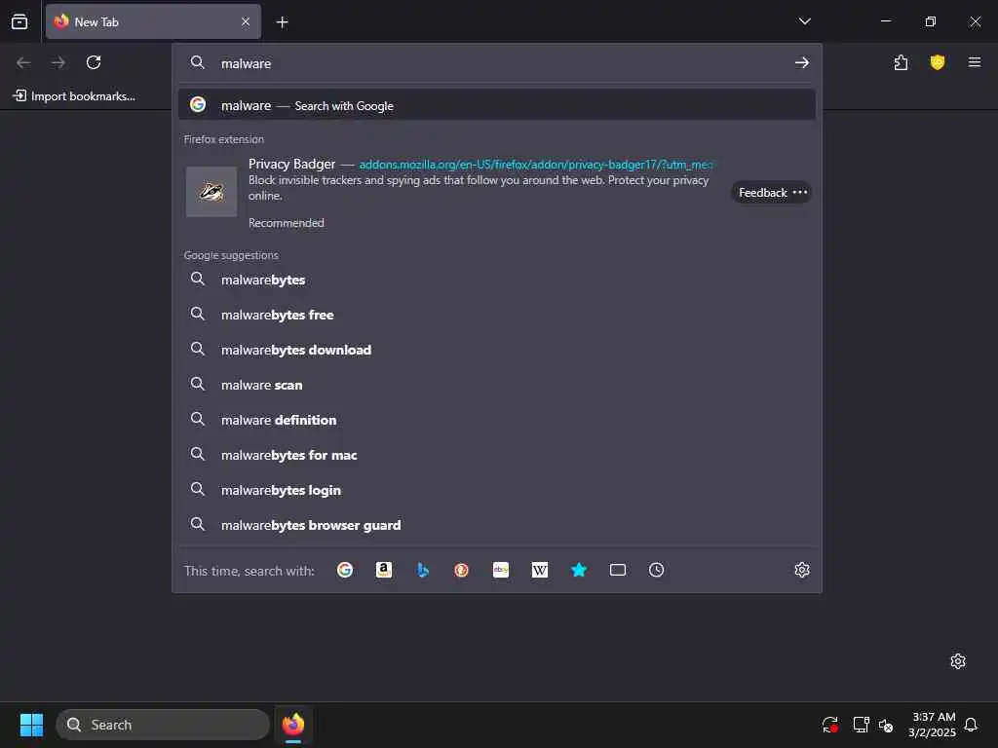
Task: Click the malware text in address bar
Action: 246,63
